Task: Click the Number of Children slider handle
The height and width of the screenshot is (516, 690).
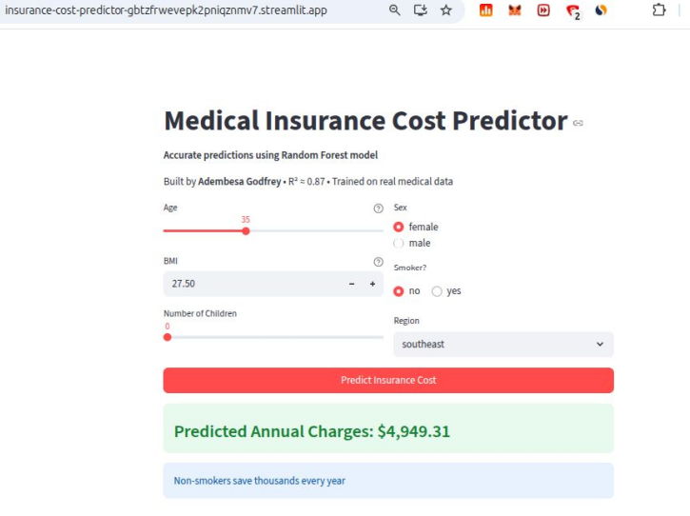Action: 168,337
